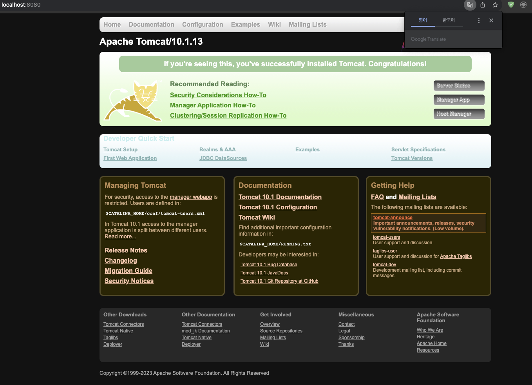Open Security Considerations How-To link
The width and height of the screenshot is (532, 385).
218,95
